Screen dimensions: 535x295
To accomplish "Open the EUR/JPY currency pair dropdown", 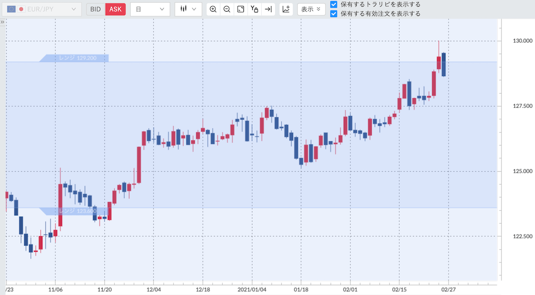I will point(42,9).
